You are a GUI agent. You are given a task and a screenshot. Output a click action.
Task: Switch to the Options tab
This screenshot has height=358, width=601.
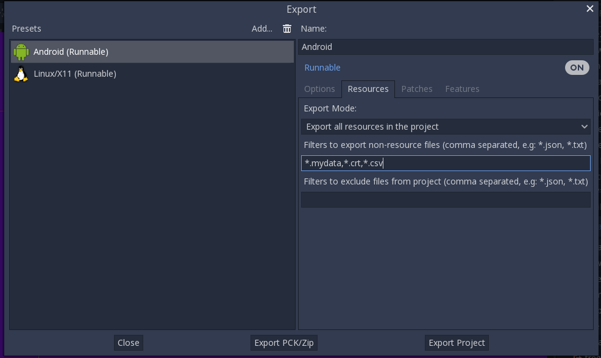pos(319,89)
